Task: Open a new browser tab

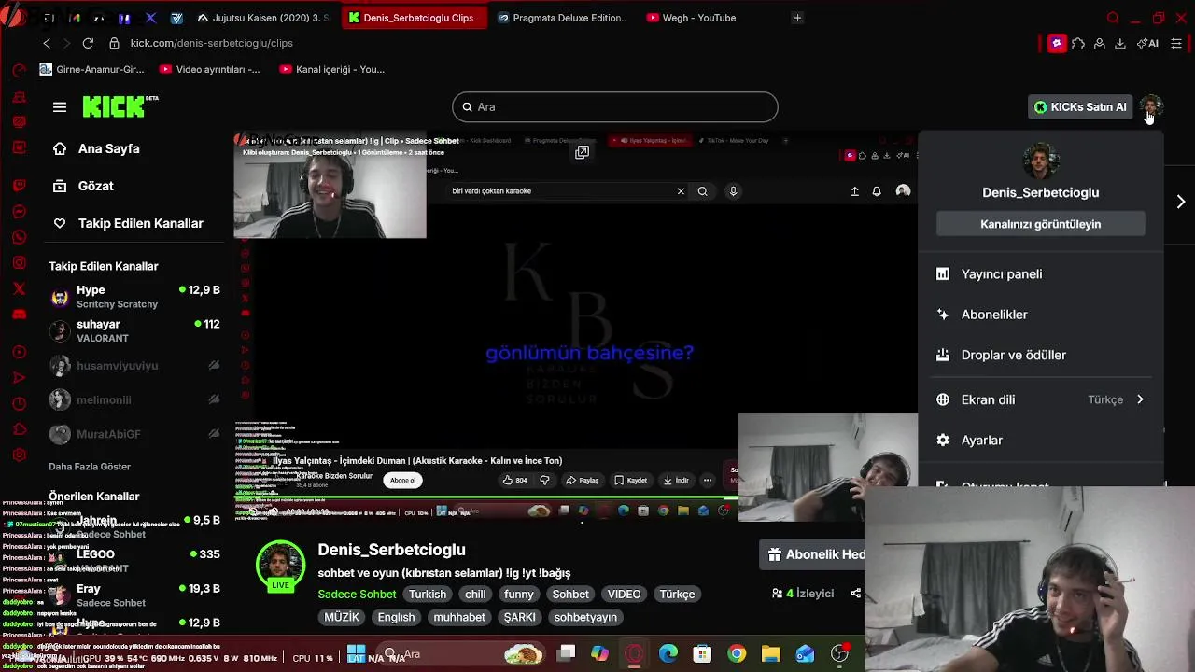Action: pyautogui.click(x=797, y=18)
